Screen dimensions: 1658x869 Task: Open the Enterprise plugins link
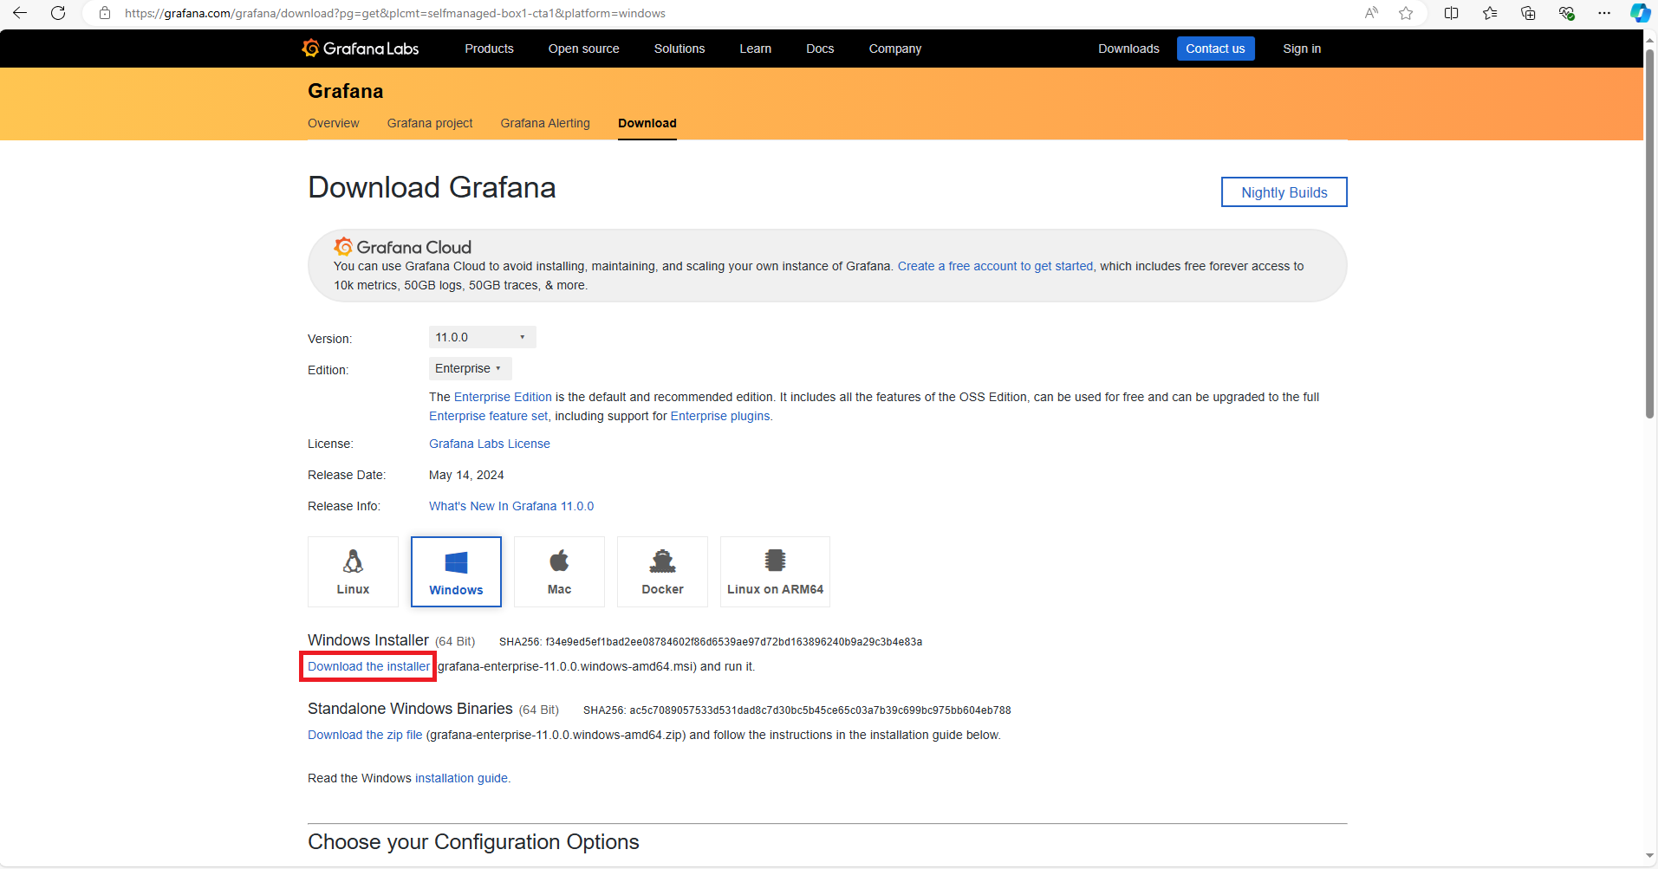pyautogui.click(x=719, y=416)
